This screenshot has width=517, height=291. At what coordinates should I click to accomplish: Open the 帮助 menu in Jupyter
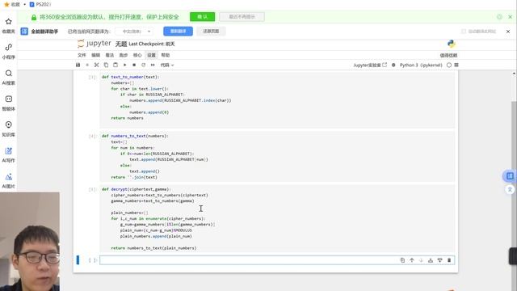165,55
